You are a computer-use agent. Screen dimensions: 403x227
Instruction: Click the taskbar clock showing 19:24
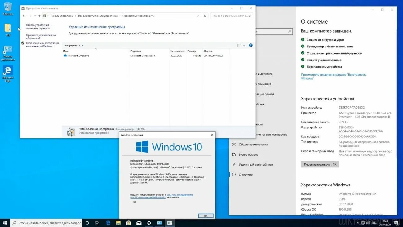coord(385,223)
